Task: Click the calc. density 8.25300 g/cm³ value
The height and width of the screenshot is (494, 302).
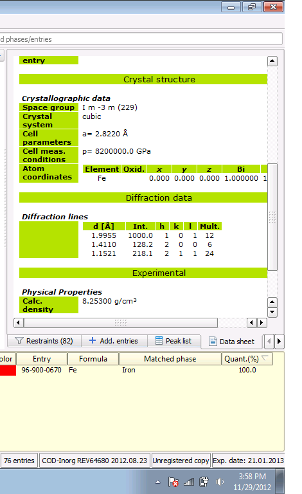Action: point(109,301)
